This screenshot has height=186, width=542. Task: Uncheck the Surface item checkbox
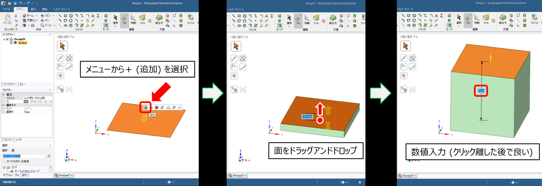12,43
